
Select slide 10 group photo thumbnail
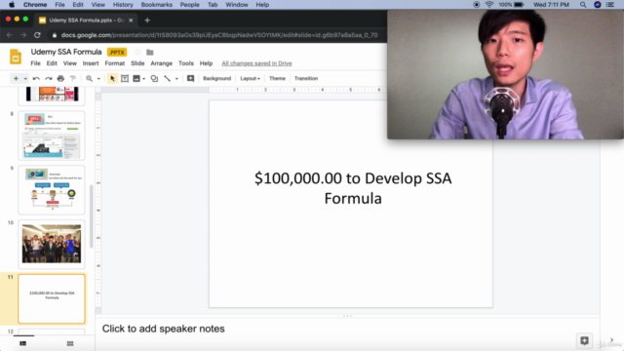pyautogui.click(x=52, y=244)
